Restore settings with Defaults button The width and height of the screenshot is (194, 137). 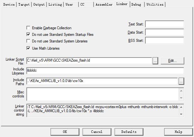tap(129, 132)
